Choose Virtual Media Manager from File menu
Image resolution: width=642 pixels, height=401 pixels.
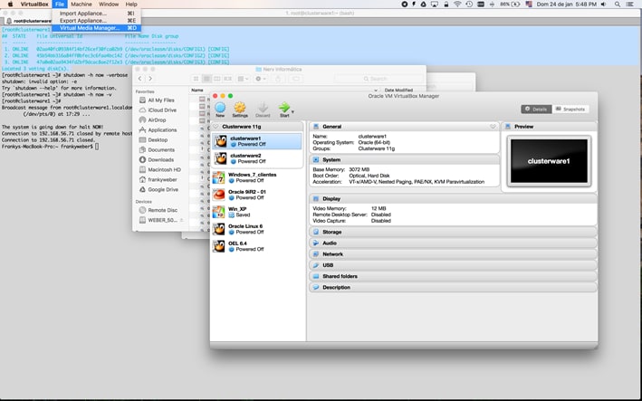(90, 28)
